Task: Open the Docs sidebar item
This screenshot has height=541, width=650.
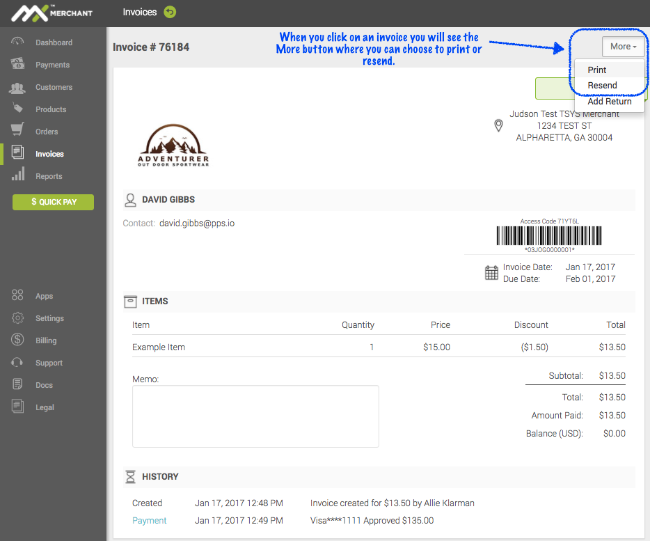Action: pos(44,385)
